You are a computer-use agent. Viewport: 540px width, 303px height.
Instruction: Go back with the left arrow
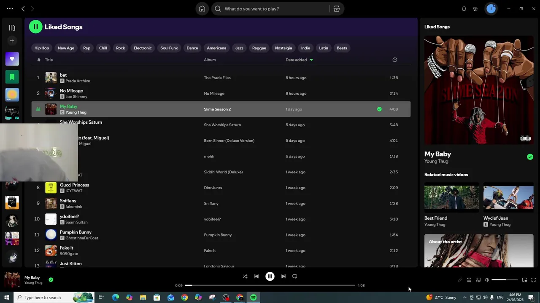point(23,9)
